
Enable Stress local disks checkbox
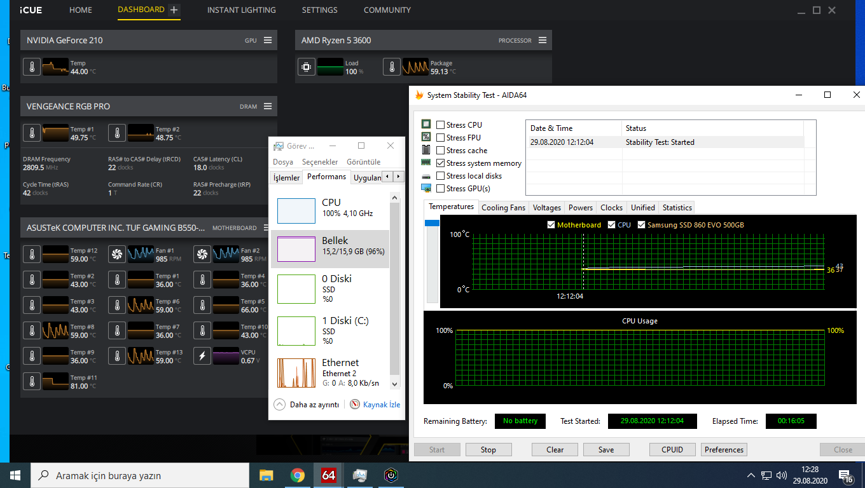(441, 176)
